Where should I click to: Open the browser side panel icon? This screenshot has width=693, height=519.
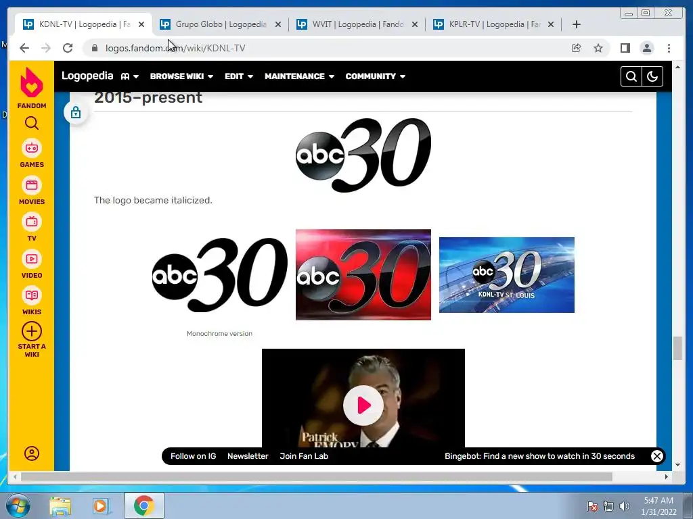coord(625,48)
